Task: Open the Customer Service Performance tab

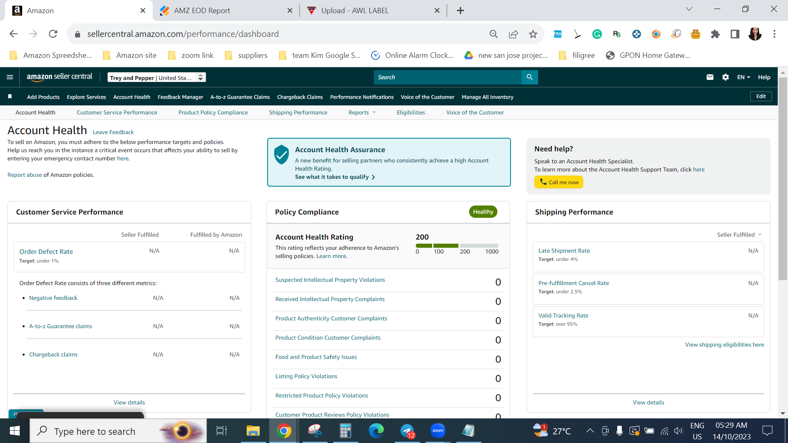Action: (x=117, y=112)
